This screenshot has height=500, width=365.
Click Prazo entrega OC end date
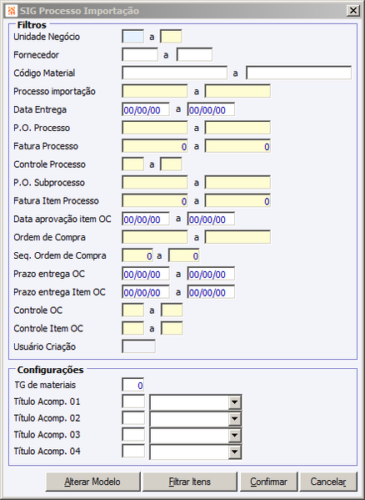[212, 274]
